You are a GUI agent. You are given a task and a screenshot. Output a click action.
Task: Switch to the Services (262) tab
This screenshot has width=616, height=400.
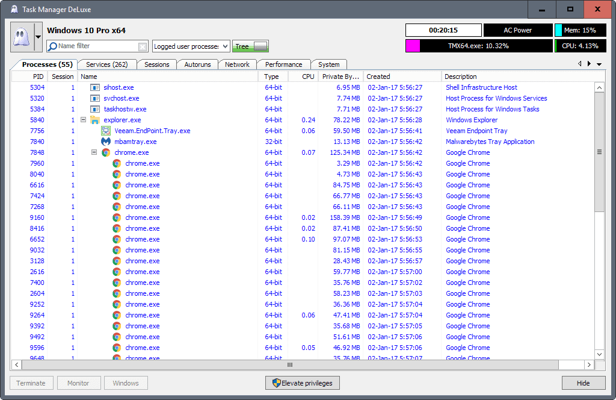pyautogui.click(x=107, y=64)
